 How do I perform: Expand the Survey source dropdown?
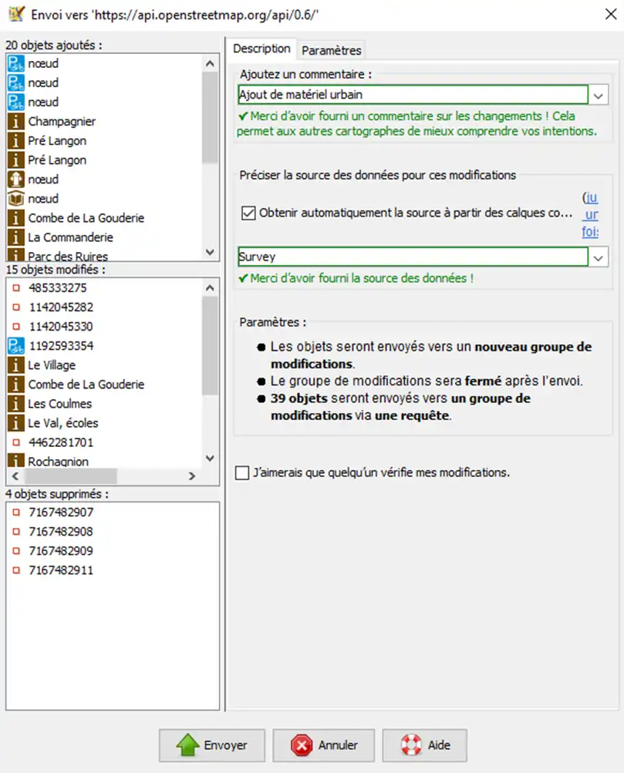(x=599, y=257)
